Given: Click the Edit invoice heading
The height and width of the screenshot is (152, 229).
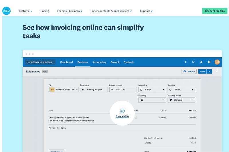Looking at the screenshot, I should 33,72.
